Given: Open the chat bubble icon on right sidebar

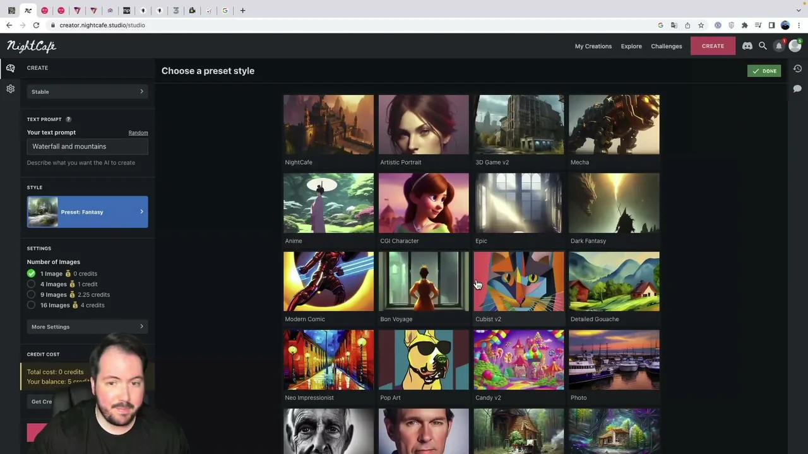Looking at the screenshot, I should [x=797, y=89].
